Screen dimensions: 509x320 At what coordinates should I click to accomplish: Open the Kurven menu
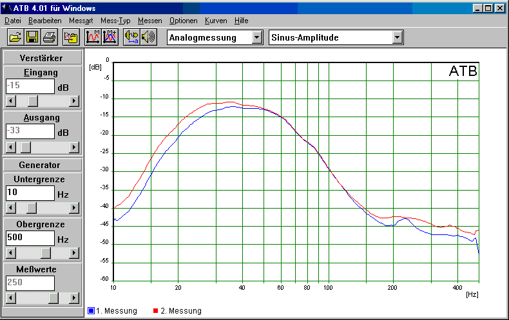click(216, 21)
